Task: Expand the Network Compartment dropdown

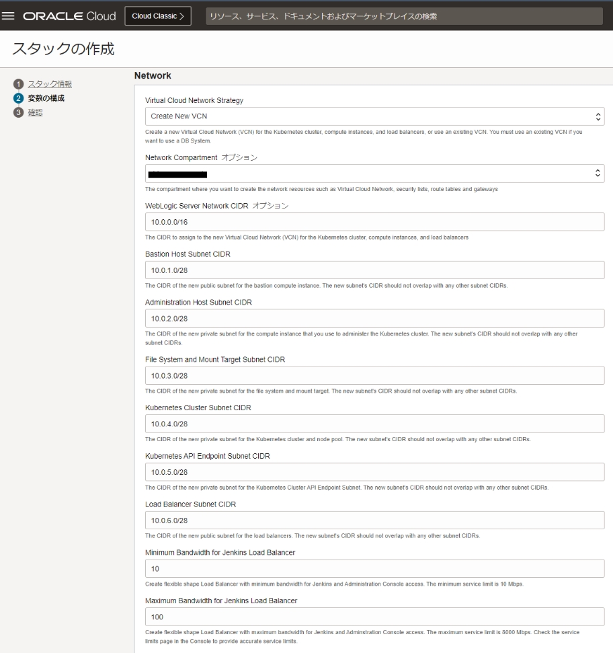Action: [x=374, y=174]
